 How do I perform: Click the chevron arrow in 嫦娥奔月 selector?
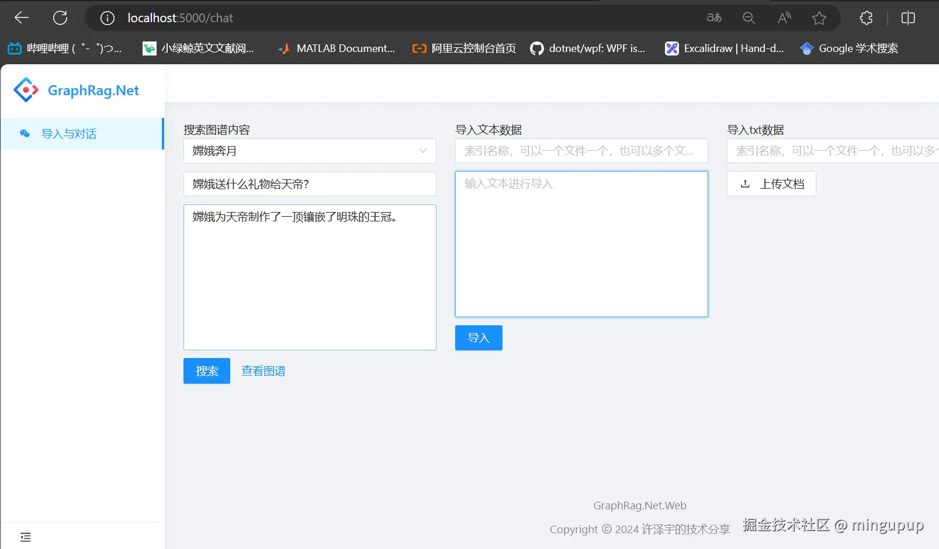click(423, 151)
